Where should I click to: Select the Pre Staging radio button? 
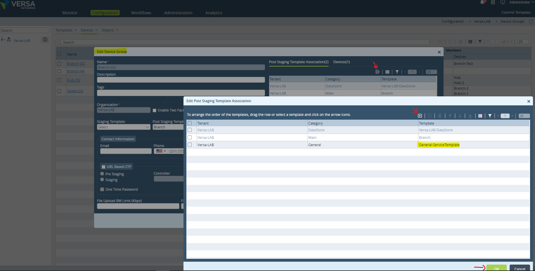[102, 174]
